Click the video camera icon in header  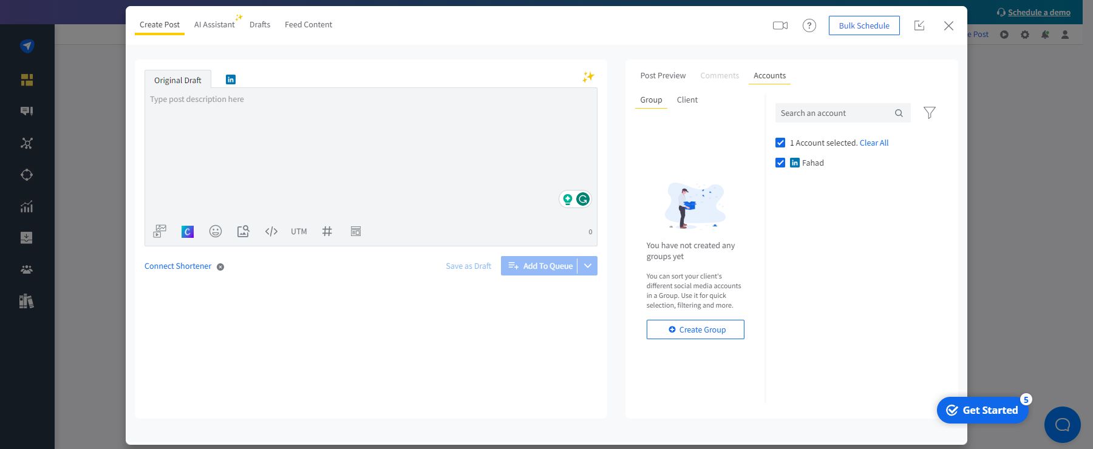tap(780, 25)
